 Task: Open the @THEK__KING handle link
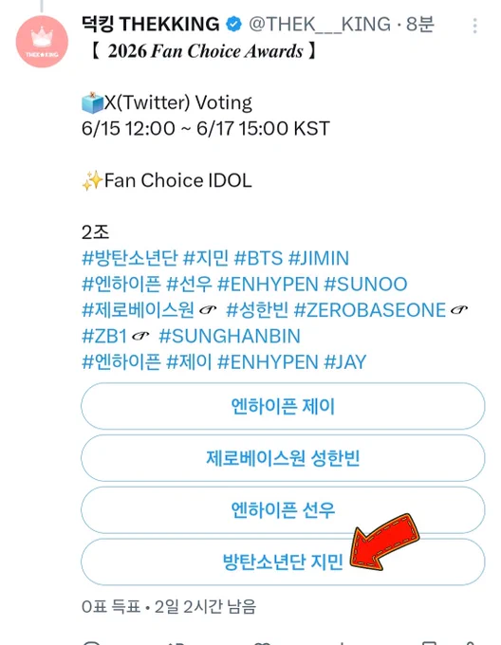(320, 25)
